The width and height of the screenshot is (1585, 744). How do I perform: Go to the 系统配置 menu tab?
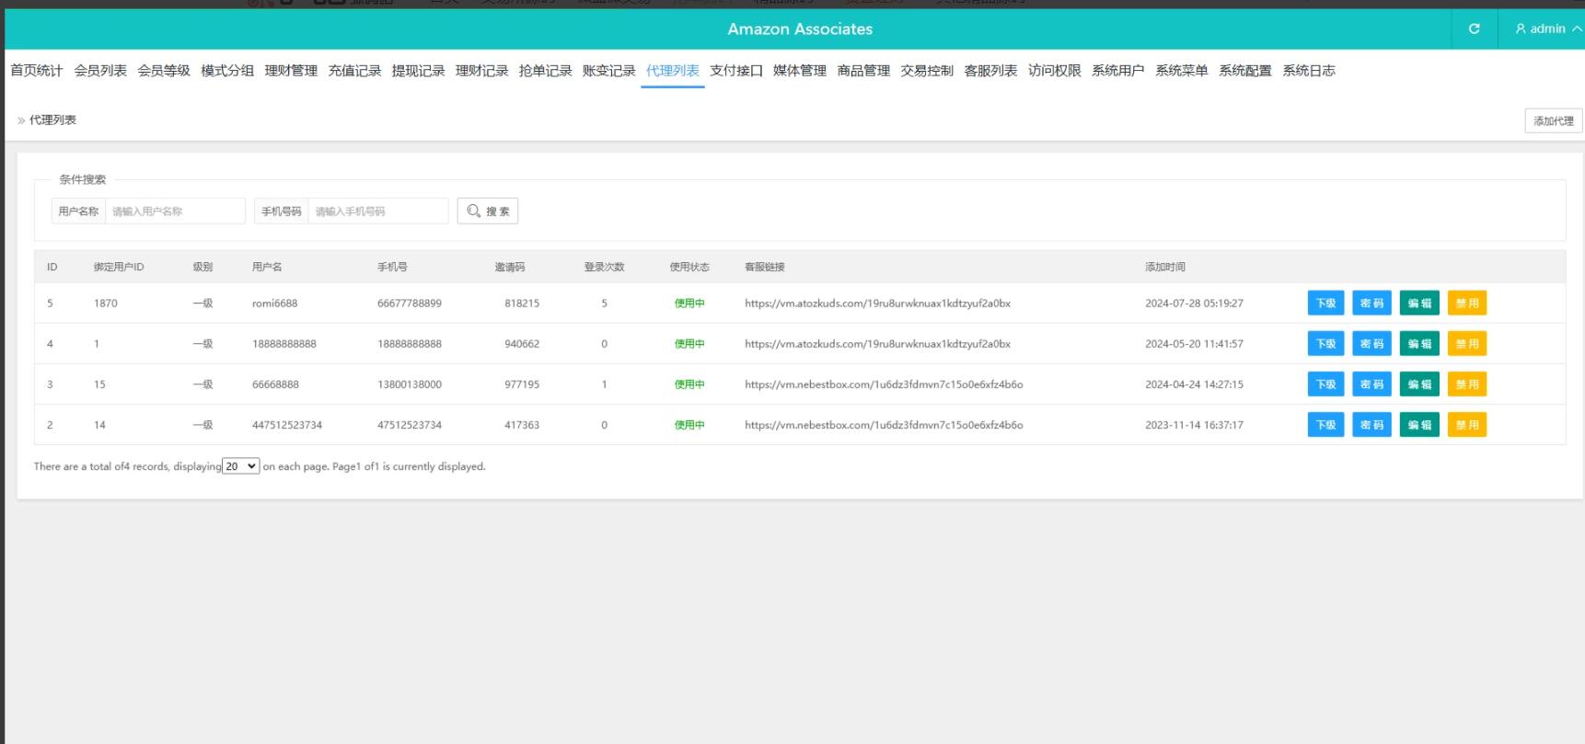point(1244,71)
